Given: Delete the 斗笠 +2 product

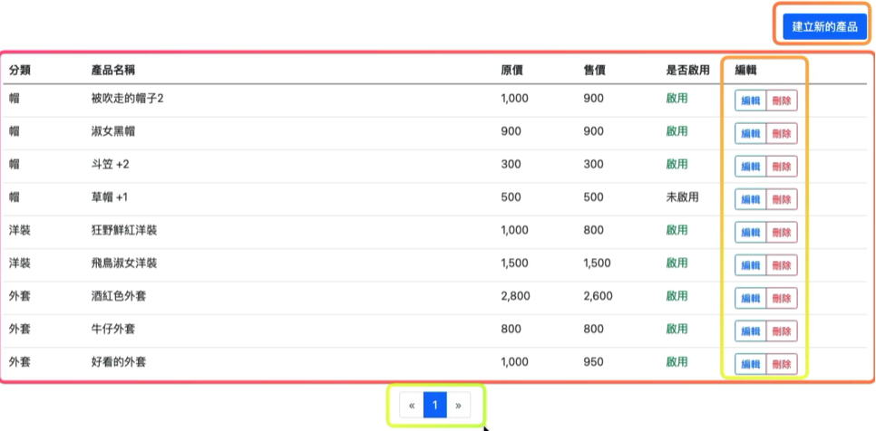Looking at the screenshot, I should [782, 167].
